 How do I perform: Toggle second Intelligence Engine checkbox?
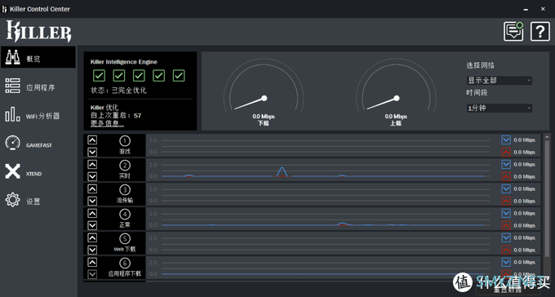pos(119,75)
